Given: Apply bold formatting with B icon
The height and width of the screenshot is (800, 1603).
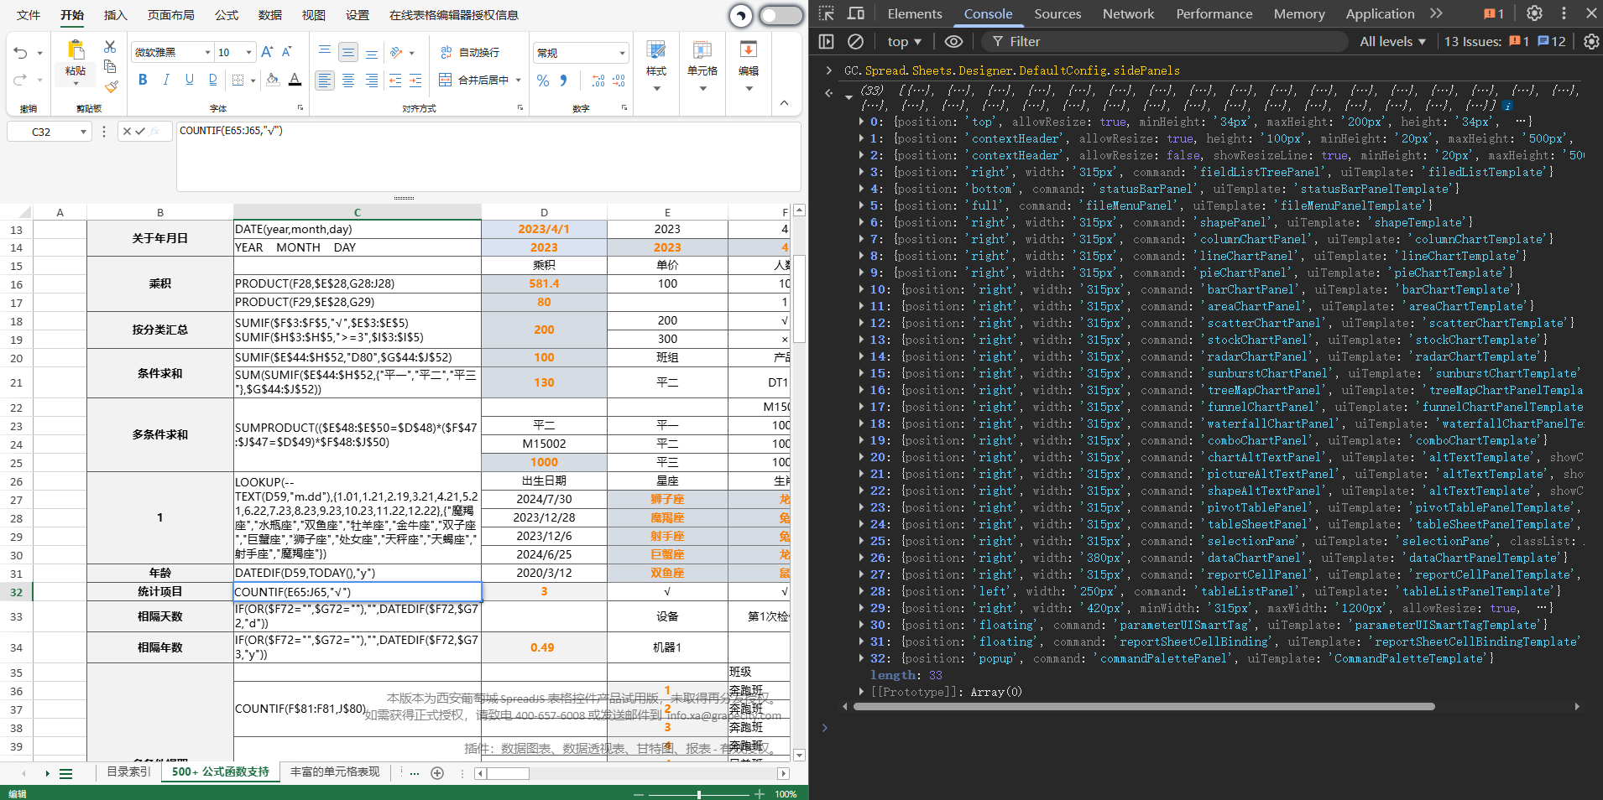Looking at the screenshot, I should [143, 80].
